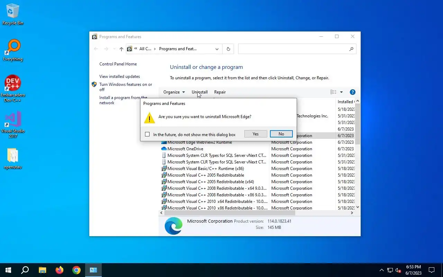Click Install a program from the network
443x277 pixels.
coord(123,100)
